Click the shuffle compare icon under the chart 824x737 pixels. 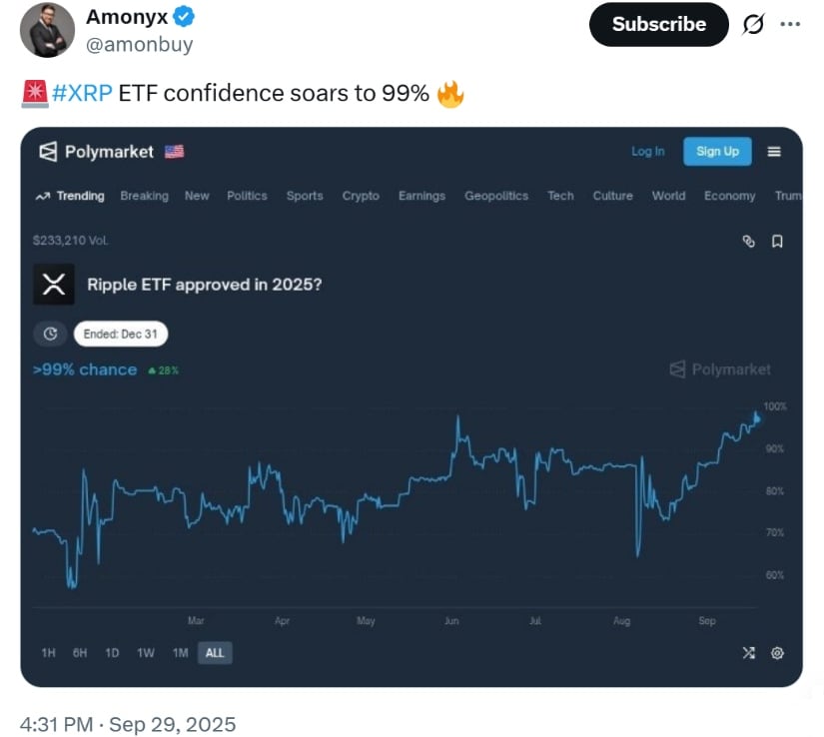click(x=749, y=653)
